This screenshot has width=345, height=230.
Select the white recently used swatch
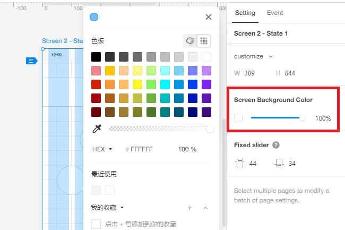[x=110, y=190]
